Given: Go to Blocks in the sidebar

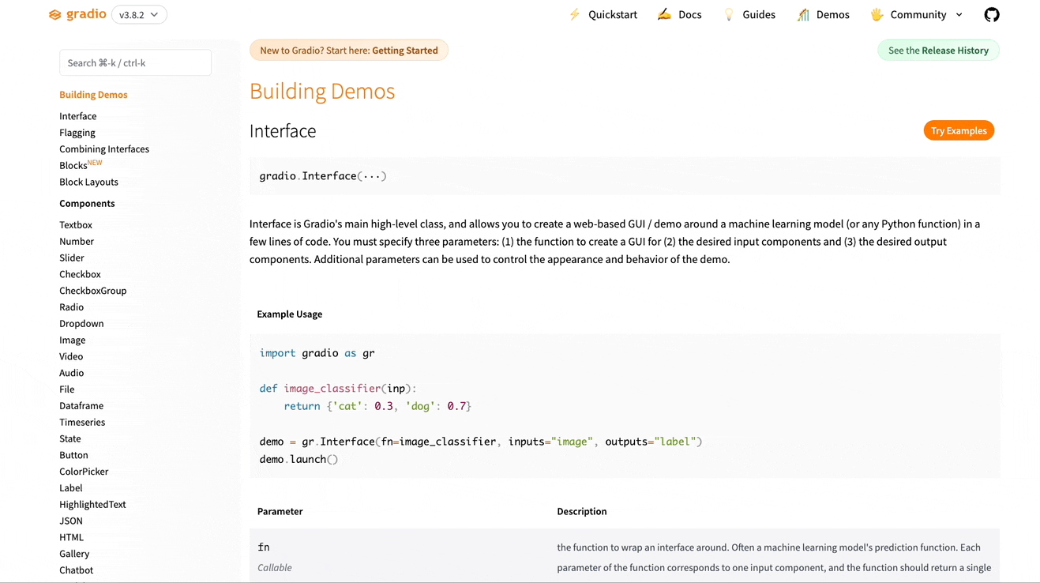Looking at the screenshot, I should click(73, 166).
